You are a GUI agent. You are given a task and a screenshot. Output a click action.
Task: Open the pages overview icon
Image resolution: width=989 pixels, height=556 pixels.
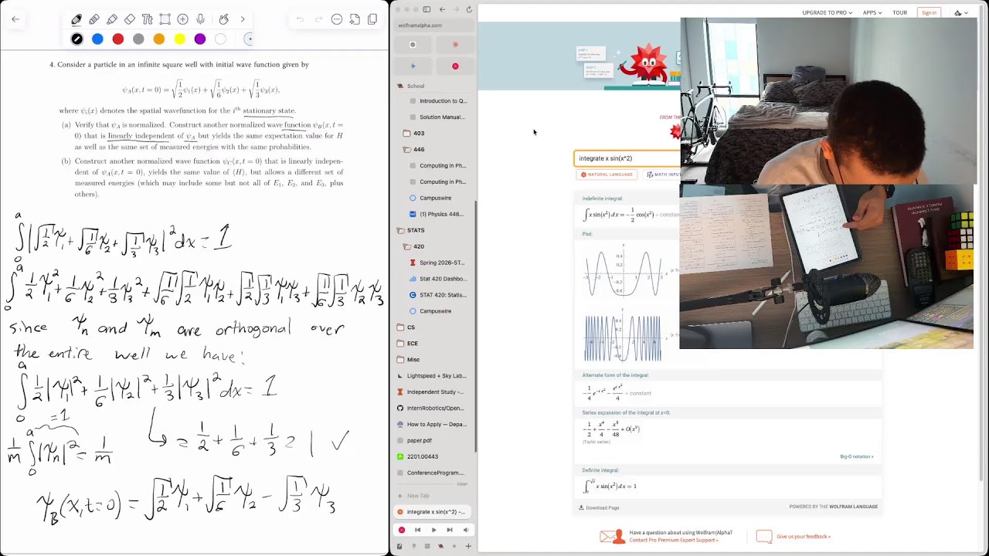click(372, 19)
